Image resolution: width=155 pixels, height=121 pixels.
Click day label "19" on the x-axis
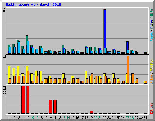click(91, 118)
